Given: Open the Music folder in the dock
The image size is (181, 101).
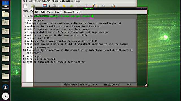Looking at the screenshot, I should coord(5,31).
